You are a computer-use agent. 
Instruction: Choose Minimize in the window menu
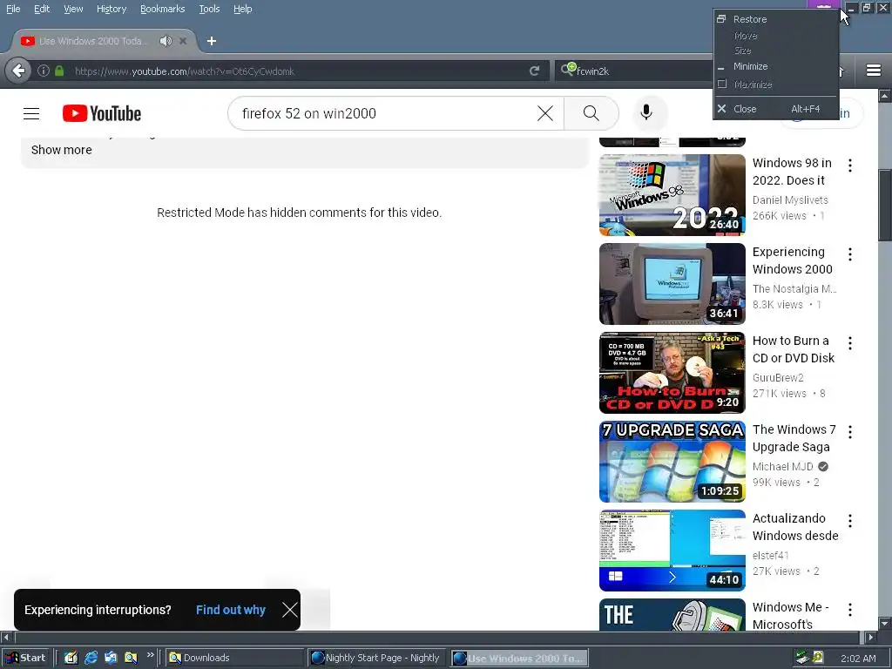tap(776, 66)
